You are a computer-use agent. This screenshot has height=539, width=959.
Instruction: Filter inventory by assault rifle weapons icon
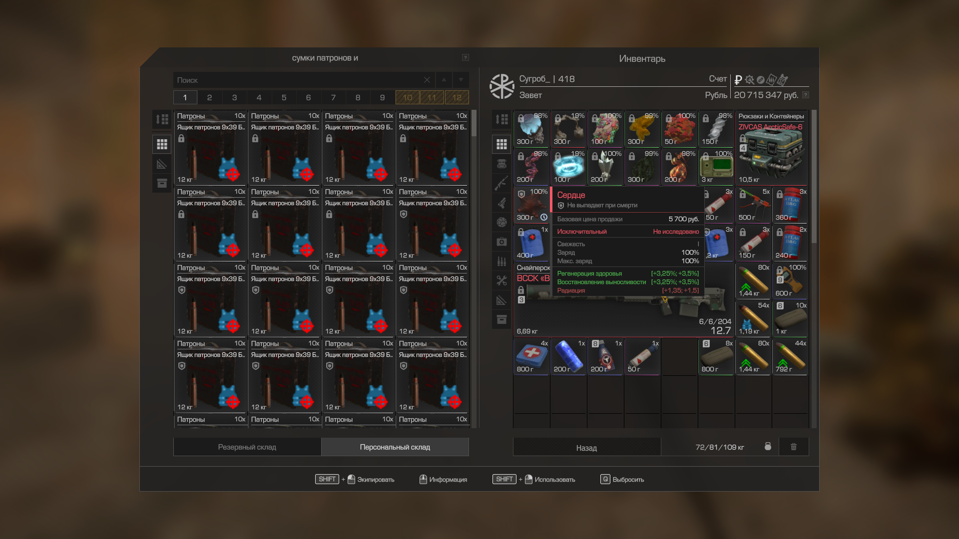[501, 183]
